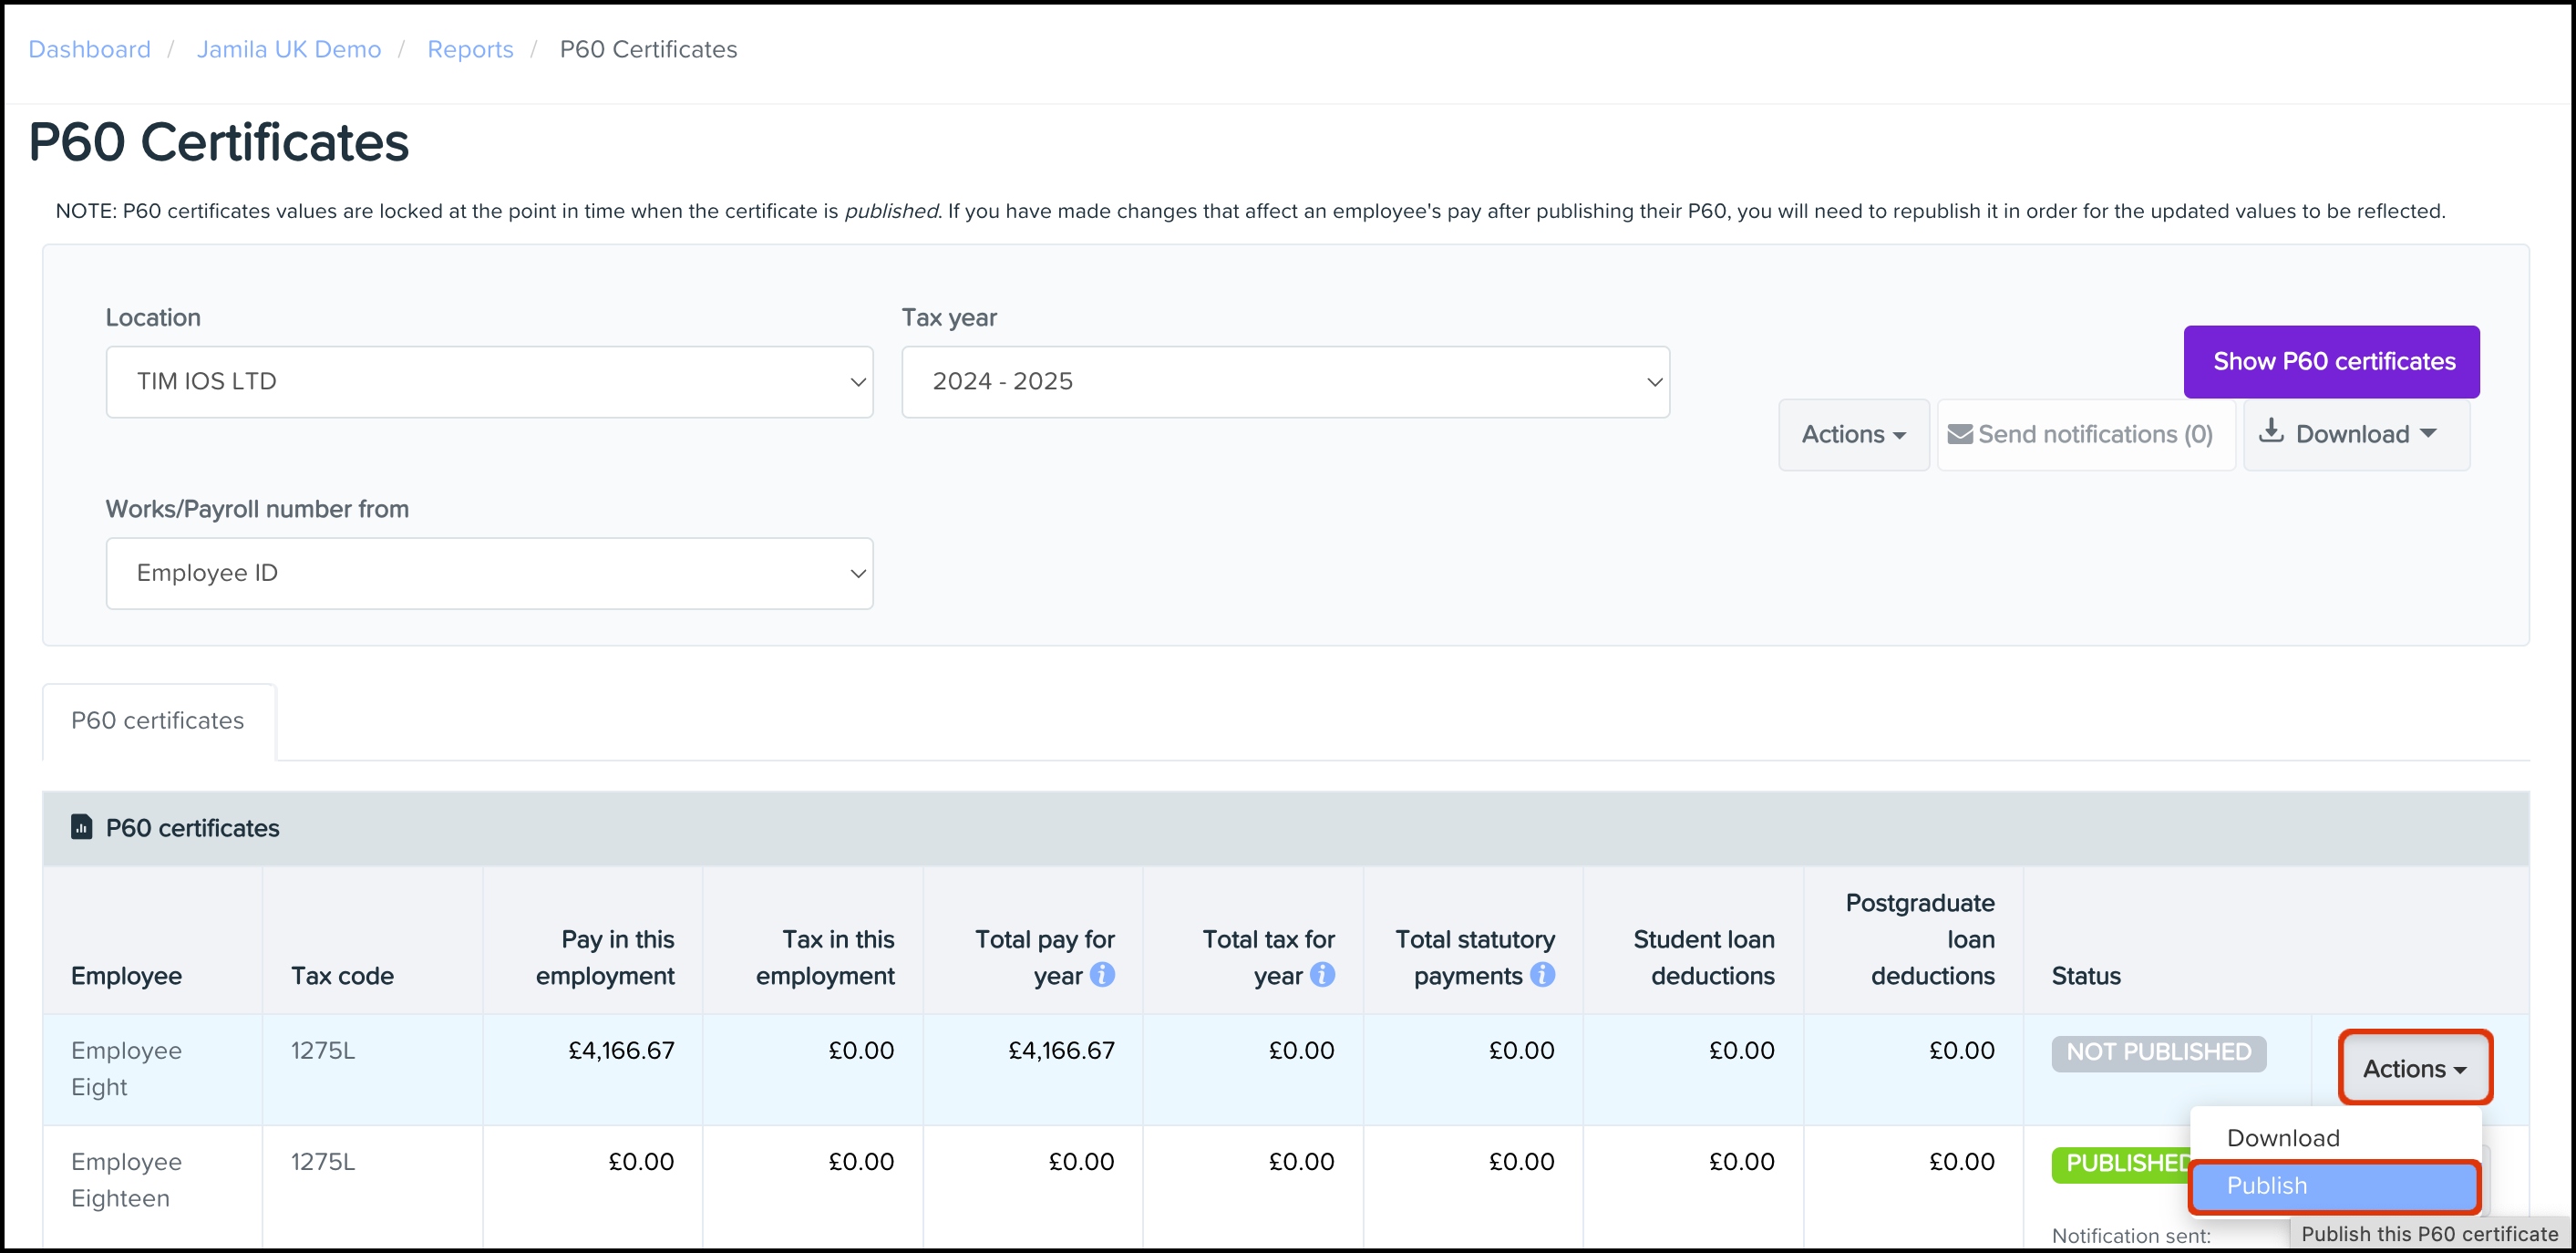Expand the top Actions dropdown near Send notifications
Image resolution: width=2576 pixels, height=1253 pixels.
(1853, 434)
